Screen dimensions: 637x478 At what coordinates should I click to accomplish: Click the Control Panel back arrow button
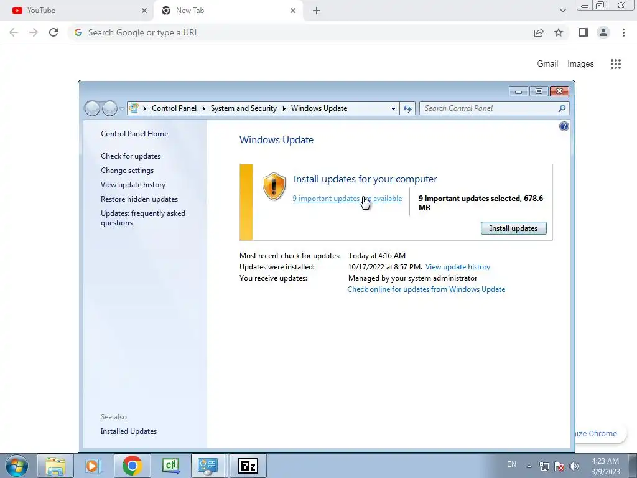(x=92, y=108)
